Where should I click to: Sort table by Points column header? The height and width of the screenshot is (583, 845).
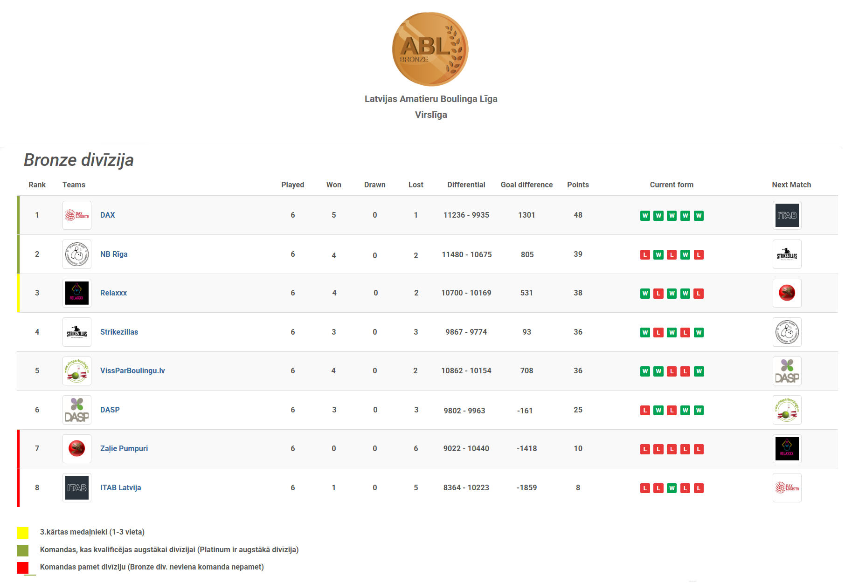click(578, 185)
